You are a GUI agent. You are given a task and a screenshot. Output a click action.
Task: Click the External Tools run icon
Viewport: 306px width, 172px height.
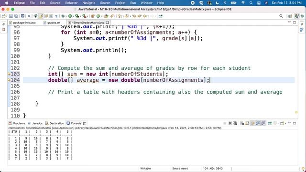(x=84, y=16)
